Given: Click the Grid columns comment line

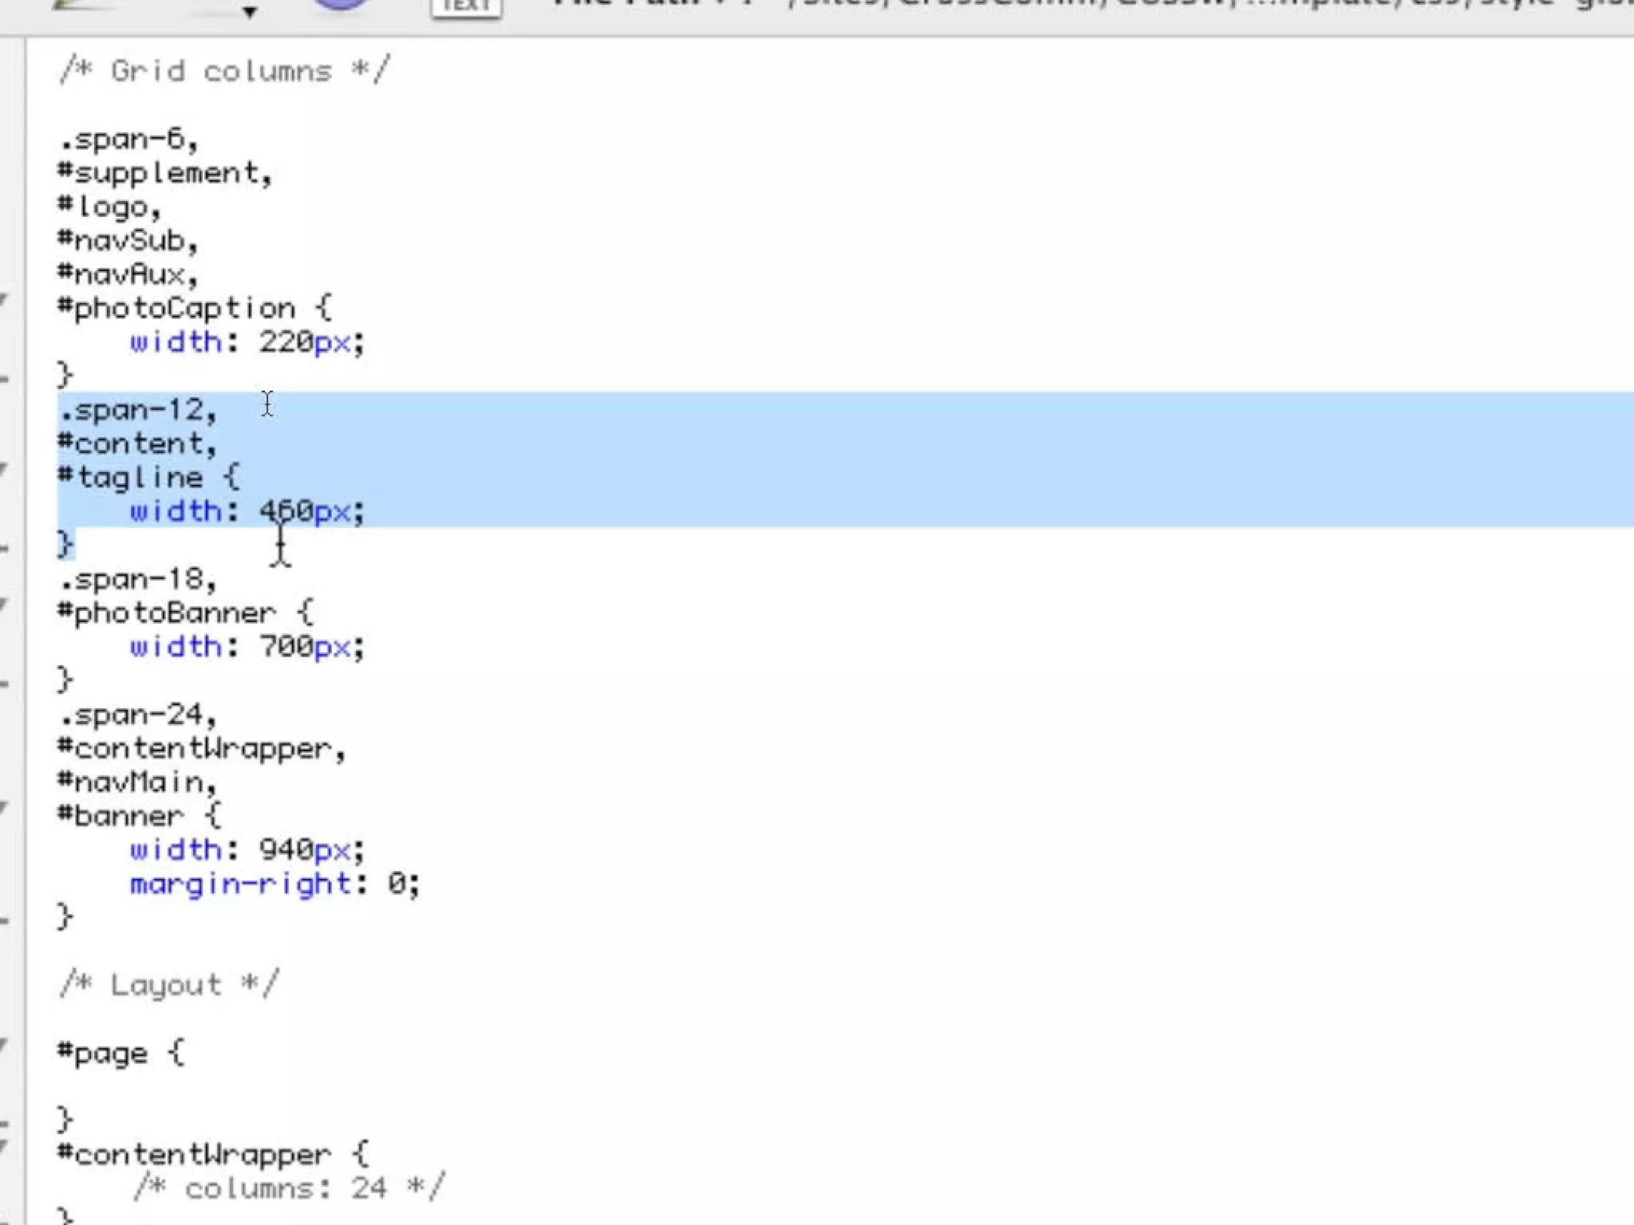Looking at the screenshot, I should pos(225,71).
